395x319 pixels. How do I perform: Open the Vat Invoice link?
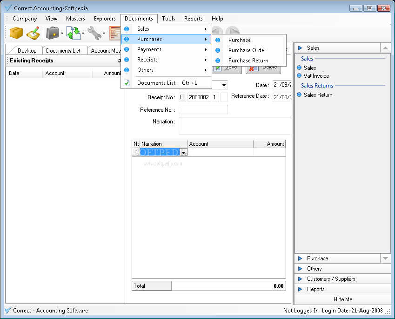pyautogui.click(x=316, y=76)
